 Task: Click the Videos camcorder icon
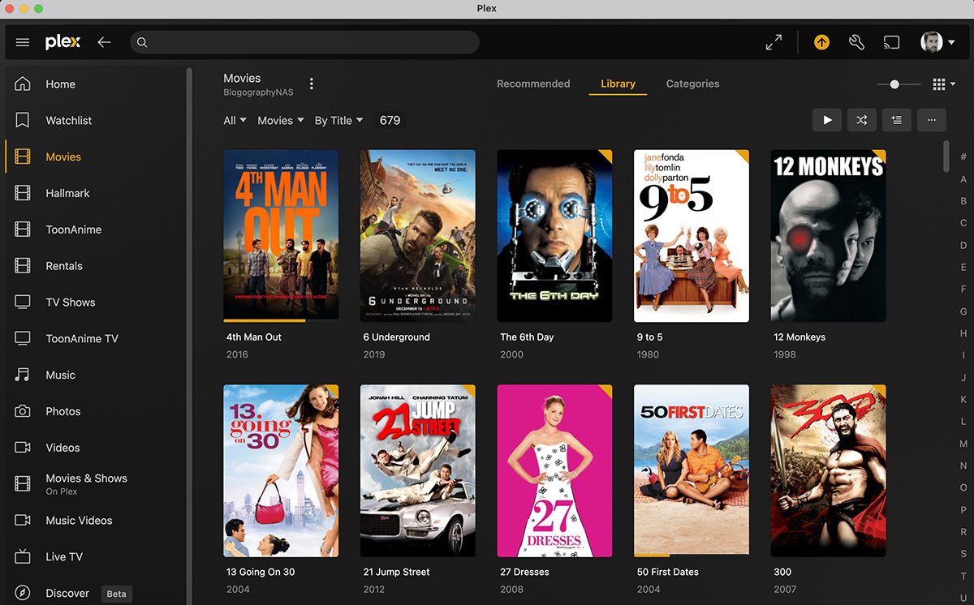pyautogui.click(x=23, y=448)
